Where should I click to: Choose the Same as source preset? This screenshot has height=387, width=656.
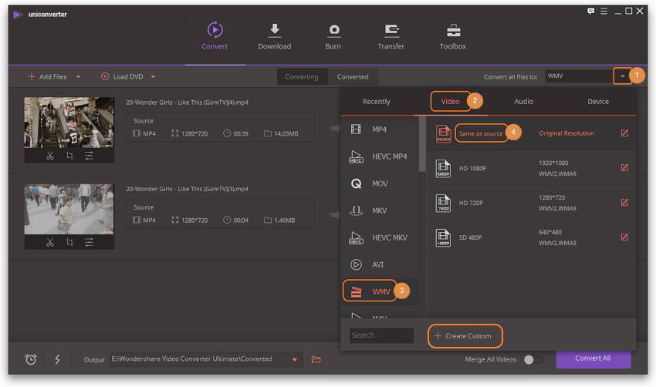pyautogui.click(x=531, y=133)
